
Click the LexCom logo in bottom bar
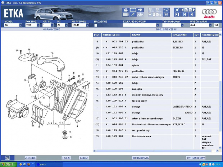(x=8, y=158)
